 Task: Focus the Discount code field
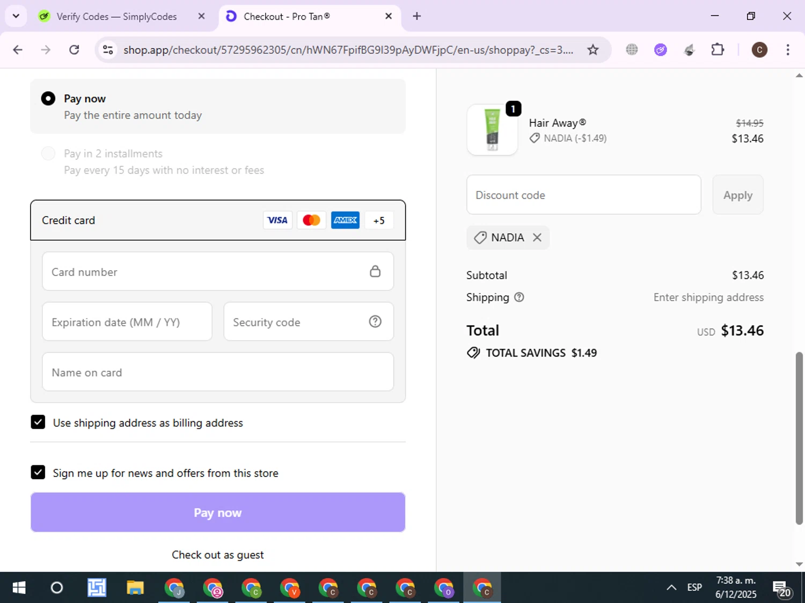[x=584, y=195]
